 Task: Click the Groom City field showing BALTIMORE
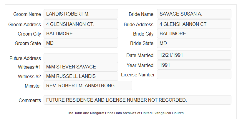point(81,33)
